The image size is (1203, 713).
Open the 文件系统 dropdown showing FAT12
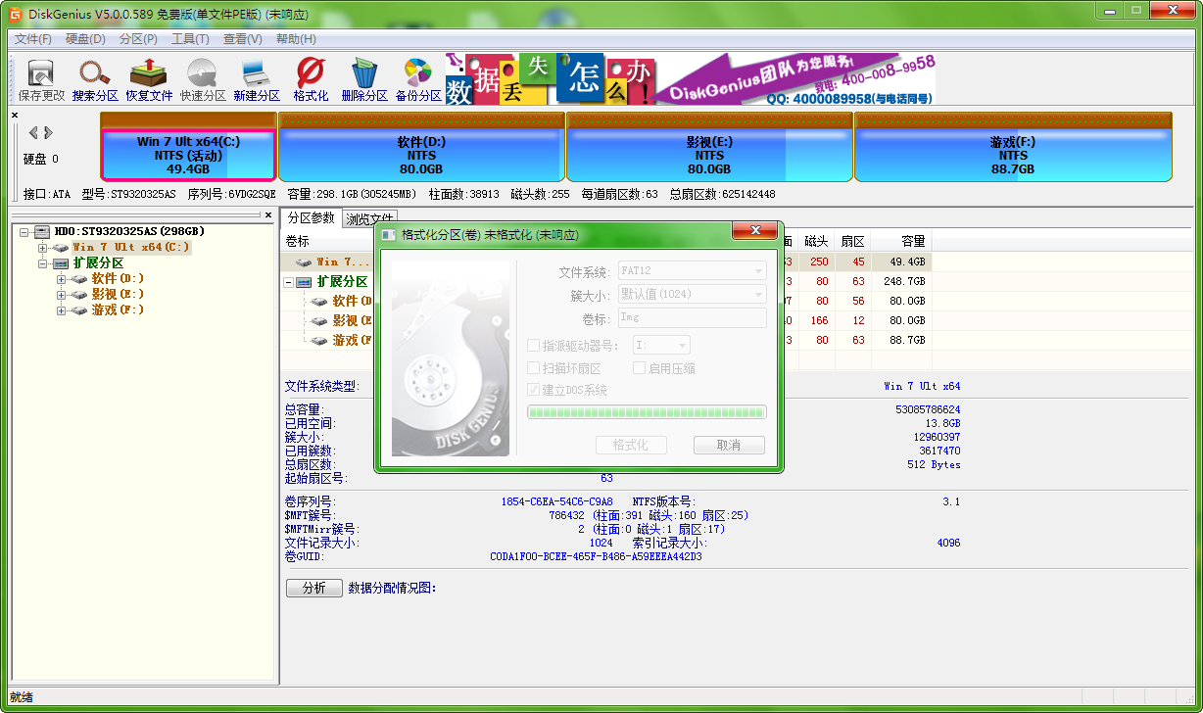[x=693, y=271]
